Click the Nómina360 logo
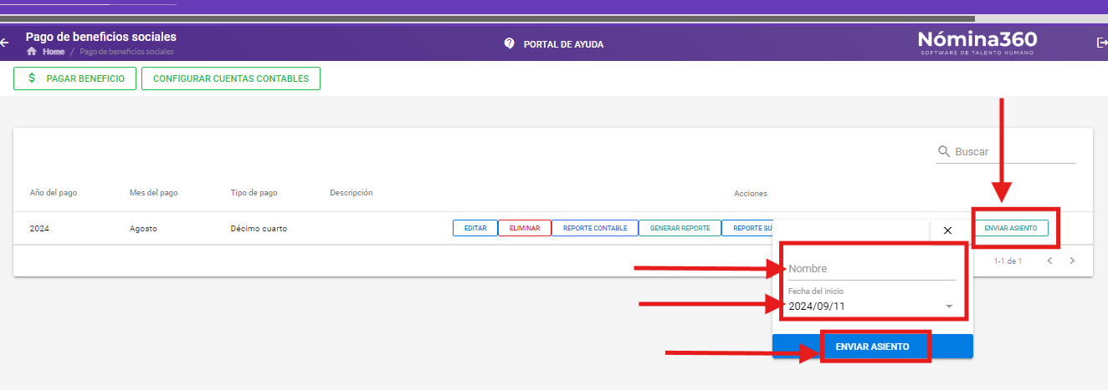 pyautogui.click(x=977, y=43)
